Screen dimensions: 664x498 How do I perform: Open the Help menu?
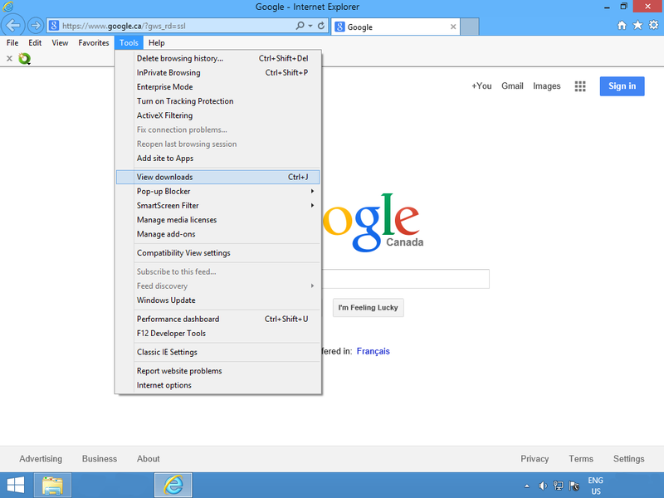click(x=156, y=43)
